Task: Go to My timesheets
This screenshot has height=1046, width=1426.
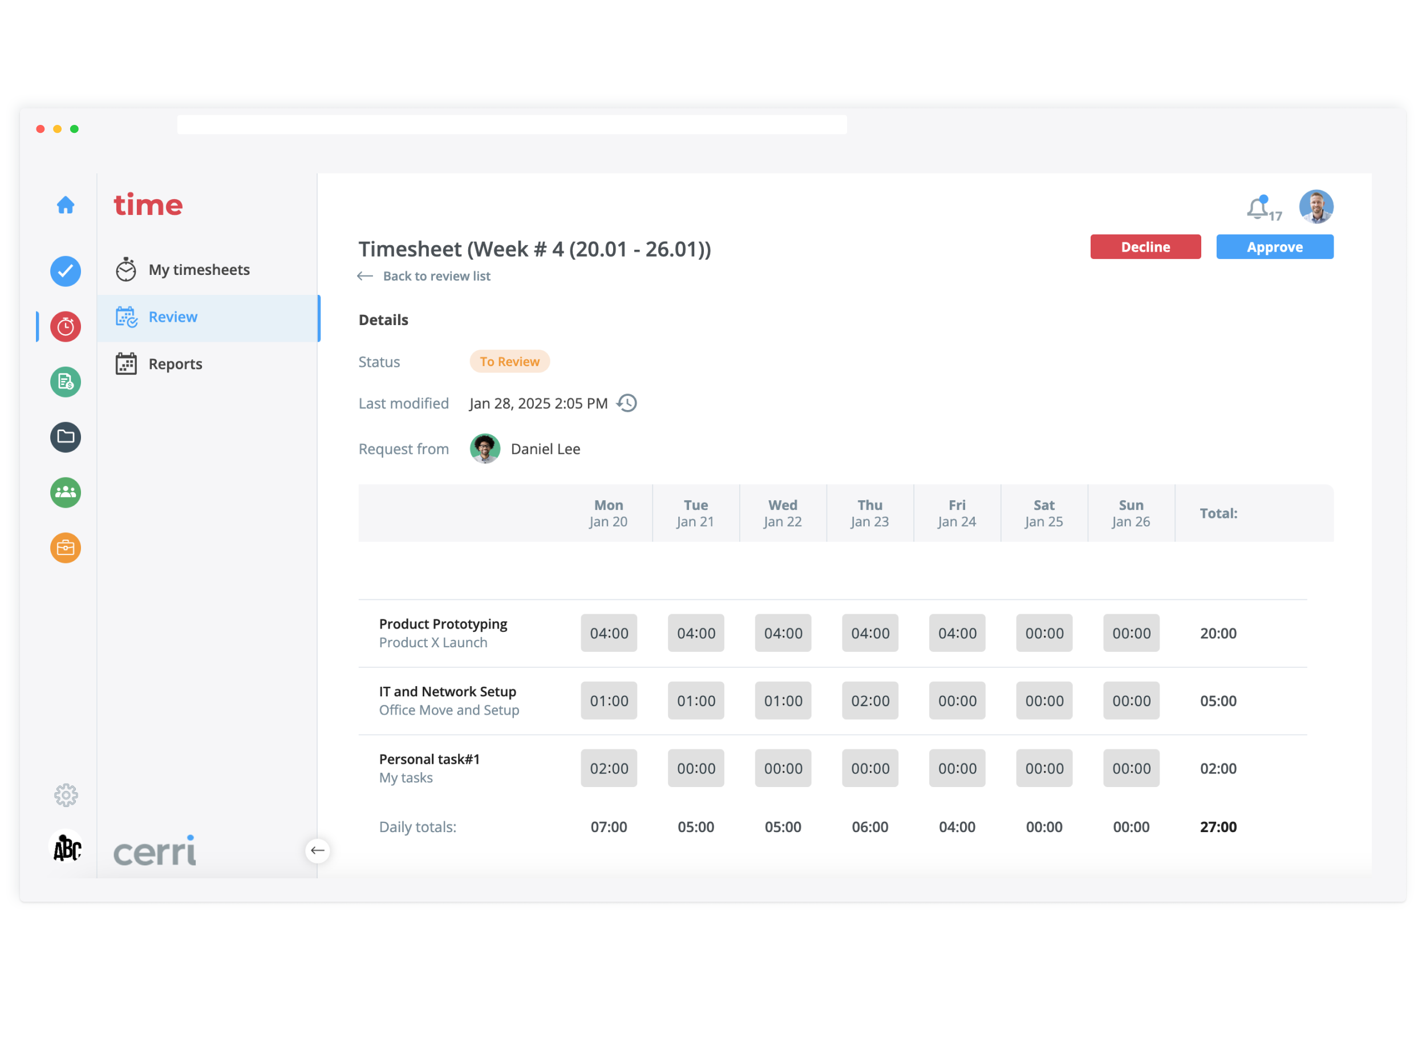Action: pyautogui.click(x=199, y=270)
